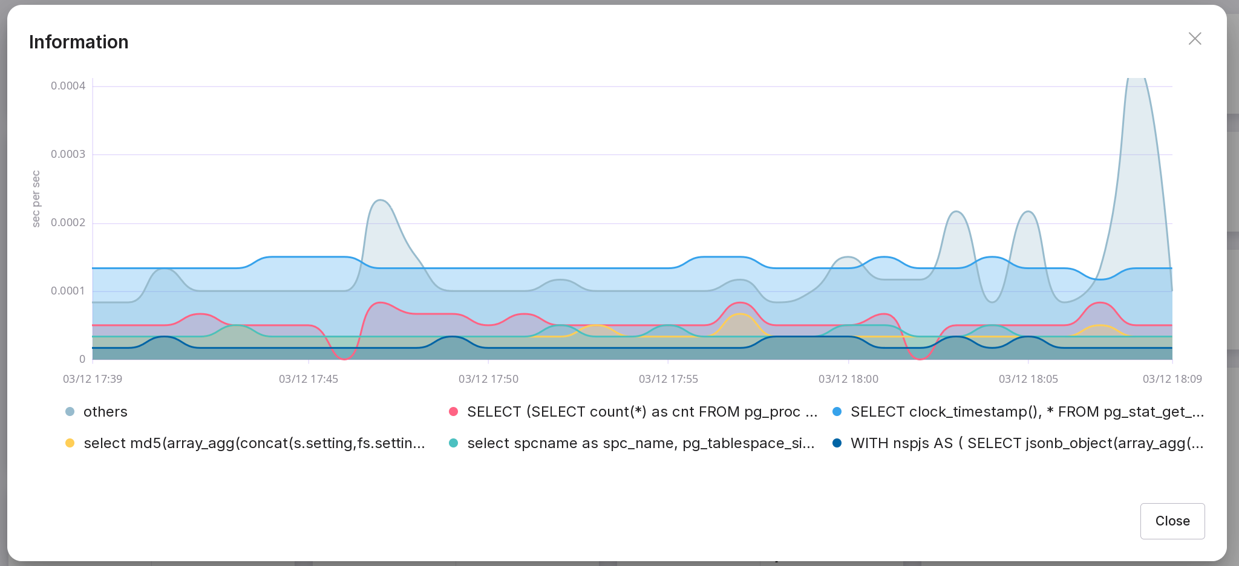This screenshot has height=566, width=1239.
Task: Toggle the 'SELECT clock_timestamp()' series label
Action: (x=1027, y=412)
